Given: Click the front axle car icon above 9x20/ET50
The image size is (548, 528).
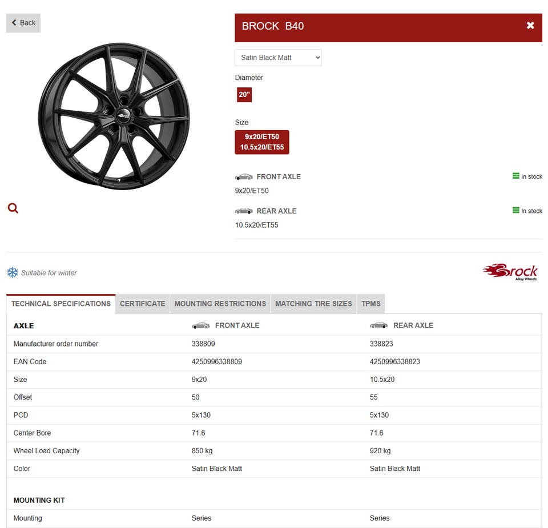Looking at the screenshot, I should (x=244, y=177).
